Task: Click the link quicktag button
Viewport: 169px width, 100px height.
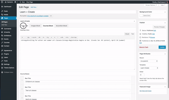Action: (28, 37)
